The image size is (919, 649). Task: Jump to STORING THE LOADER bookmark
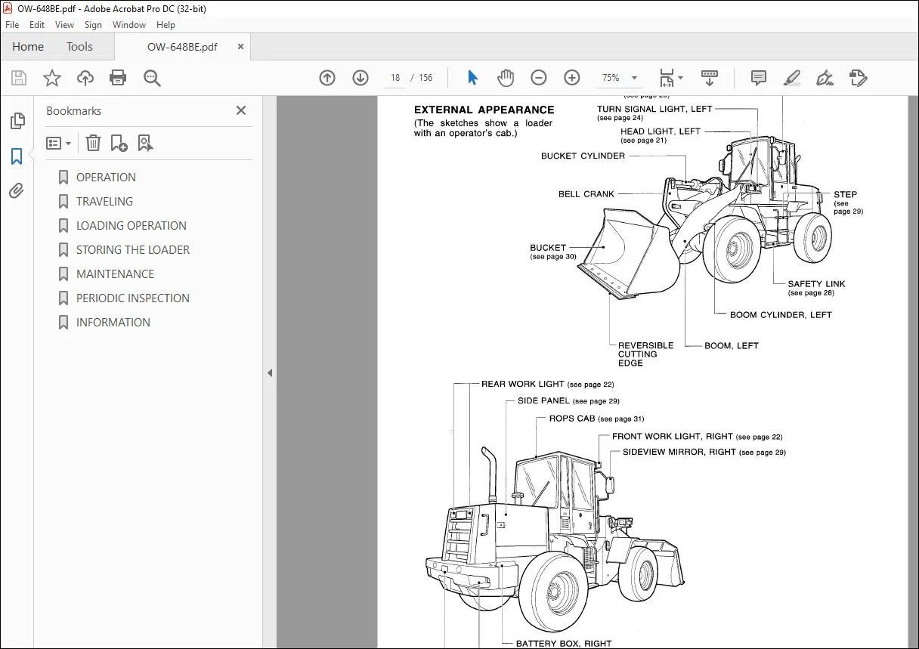click(x=133, y=249)
